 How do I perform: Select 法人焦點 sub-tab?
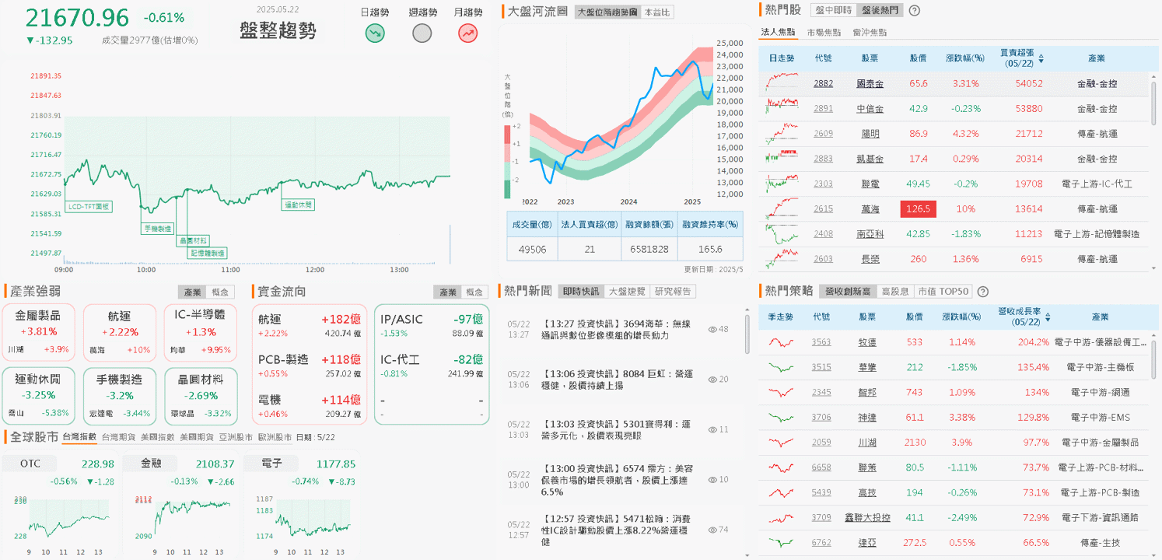click(777, 32)
